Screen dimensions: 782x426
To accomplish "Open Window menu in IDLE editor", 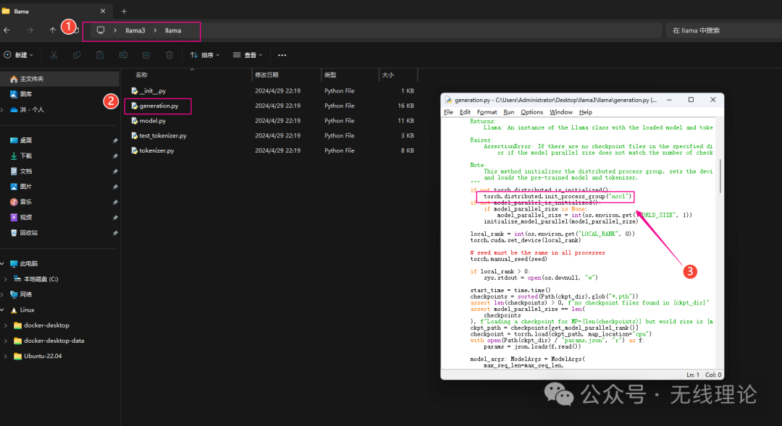I will click(x=561, y=112).
